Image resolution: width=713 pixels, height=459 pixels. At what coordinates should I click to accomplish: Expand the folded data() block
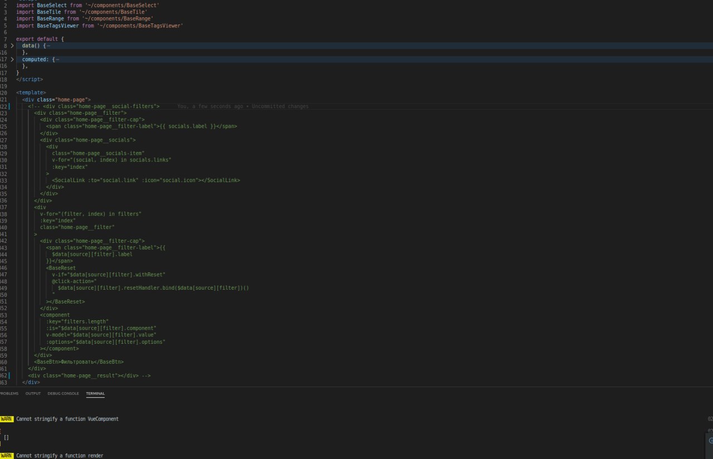[x=12, y=46]
